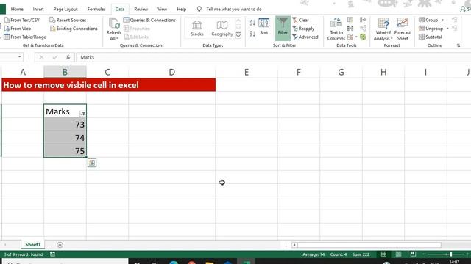This screenshot has height=264, width=471.
Task: Open the Formulas tab
Action: click(96, 9)
